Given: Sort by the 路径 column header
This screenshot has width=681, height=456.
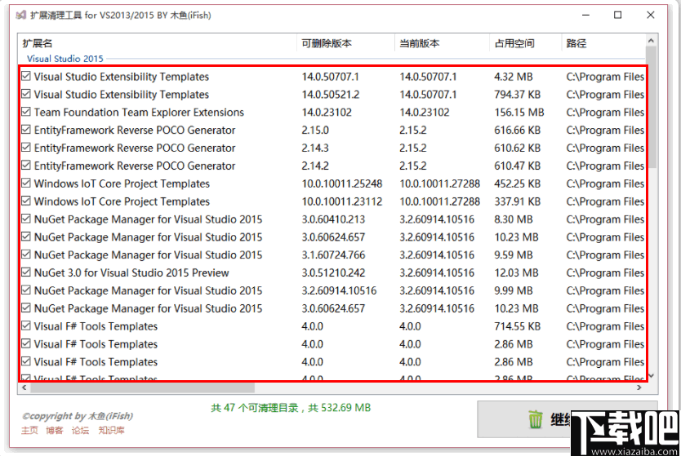Looking at the screenshot, I should pyautogui.click(x=603, y=43).
